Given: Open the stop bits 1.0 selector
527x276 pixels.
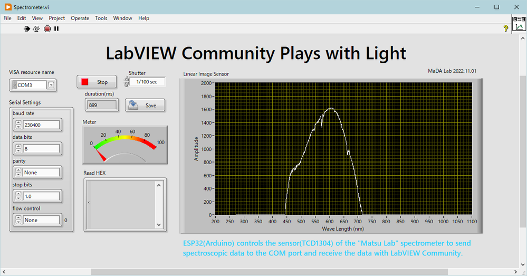Looking at the screenshot, I should (41, 196).
